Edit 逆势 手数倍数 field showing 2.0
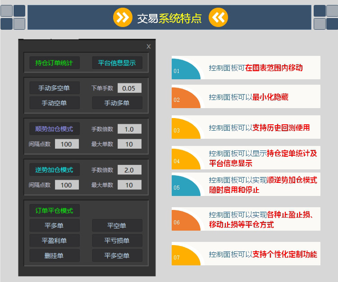Screen dimensions: 338x282 (129, 170)
